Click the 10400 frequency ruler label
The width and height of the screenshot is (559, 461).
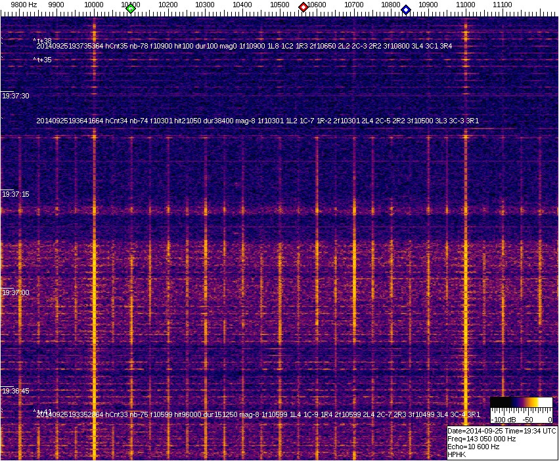242,5
